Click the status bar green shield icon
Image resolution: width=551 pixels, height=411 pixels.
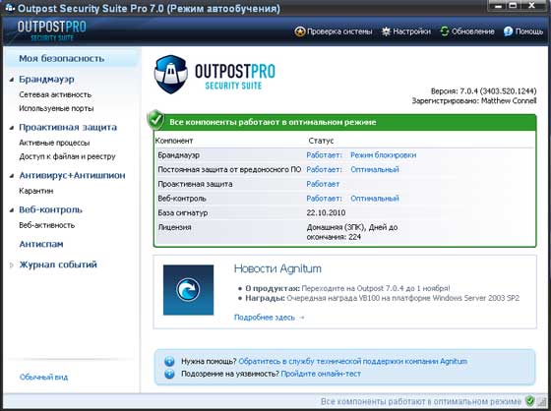point(529,401)
